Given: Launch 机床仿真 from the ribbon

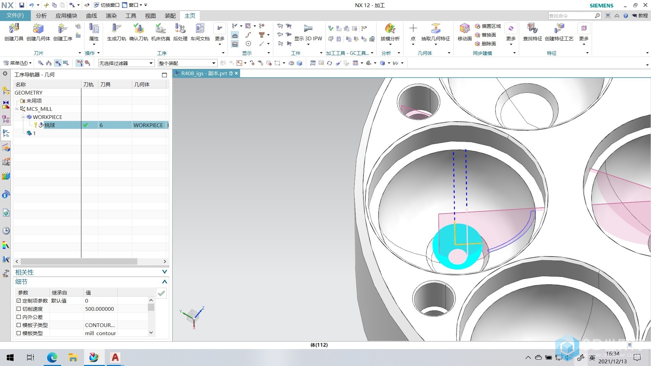Looking at the screenshot, I should coord(160,29).
